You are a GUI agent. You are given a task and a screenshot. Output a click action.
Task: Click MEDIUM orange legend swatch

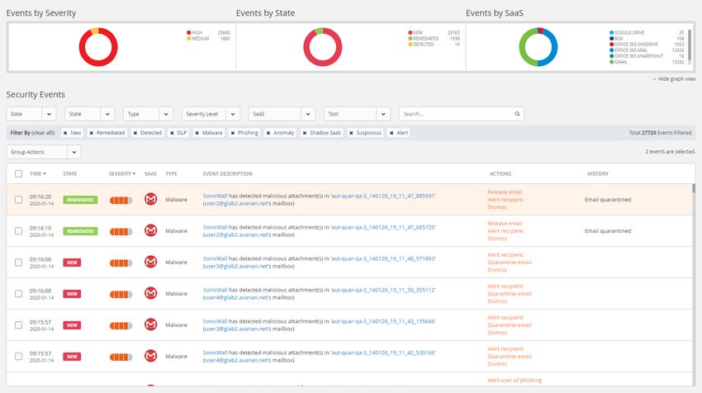click(188, 39)
